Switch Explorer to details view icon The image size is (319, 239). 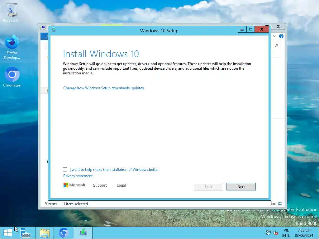(x=273, y=204)
